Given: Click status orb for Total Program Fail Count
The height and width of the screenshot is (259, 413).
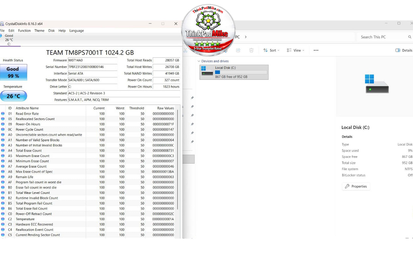Looking at the screenshot, I should click(3, 203).
